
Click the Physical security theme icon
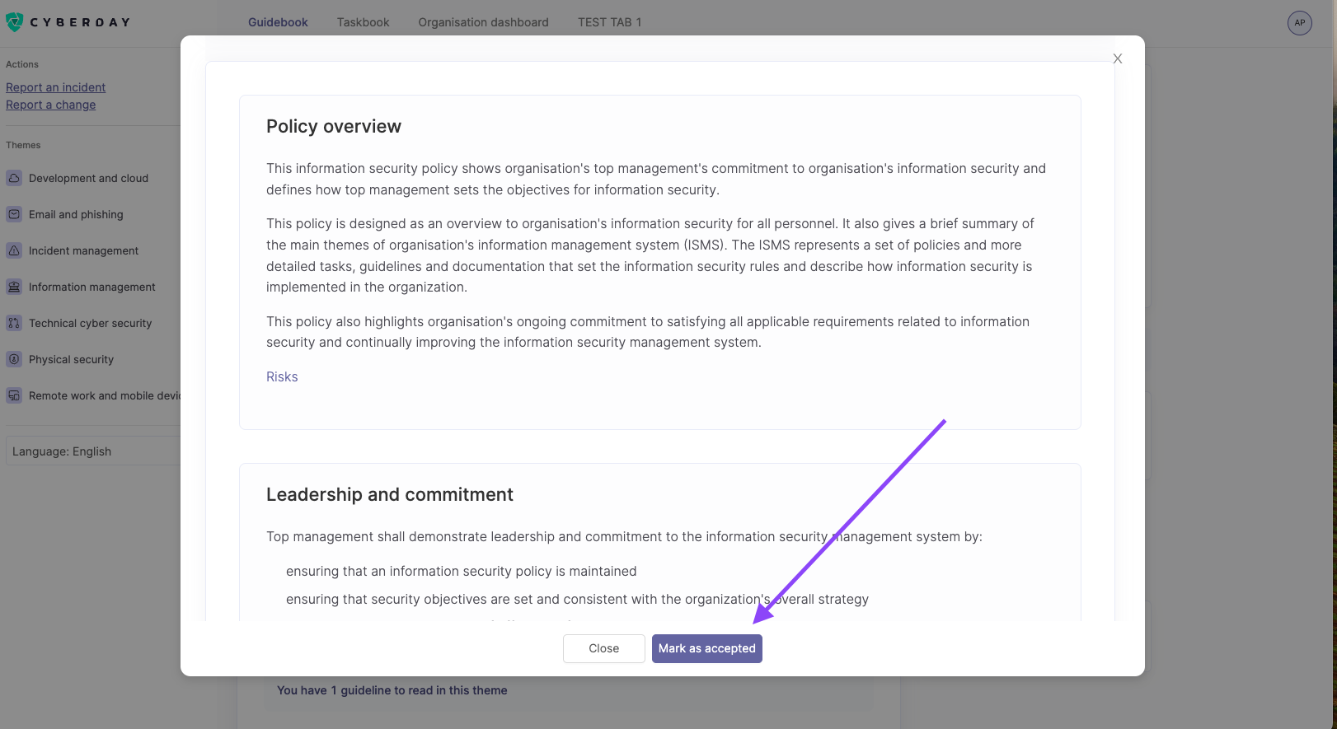[x=14, y=359]
